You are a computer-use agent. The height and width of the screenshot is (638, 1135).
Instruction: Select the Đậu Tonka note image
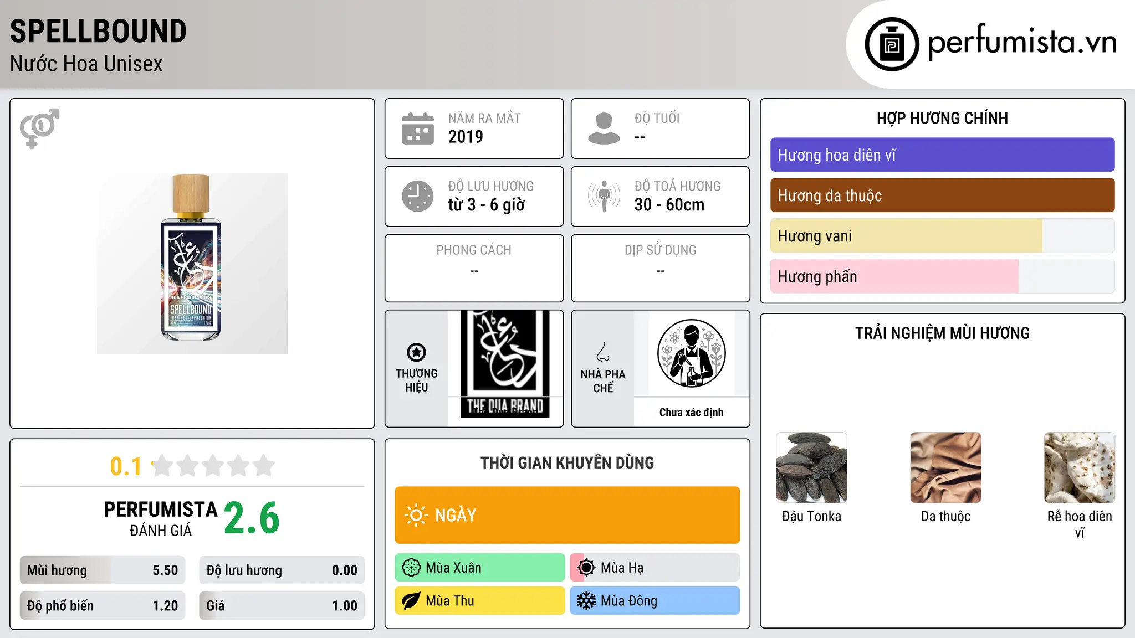pyautogui.click(x=811, y=467)
